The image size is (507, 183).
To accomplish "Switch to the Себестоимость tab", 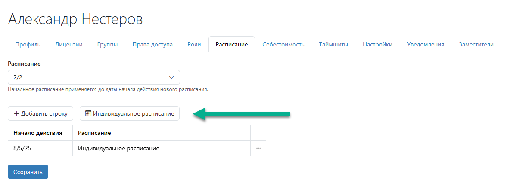I will pos(283,45).
